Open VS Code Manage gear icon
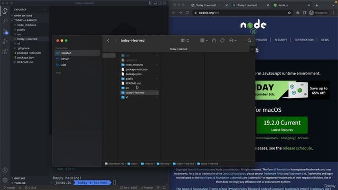The image size is (338, 190). coord(5,180)
